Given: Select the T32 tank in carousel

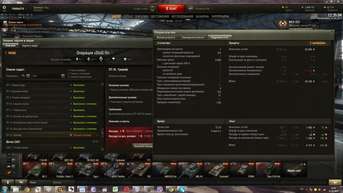Looking at the screenshot, I should coord(139,170).
